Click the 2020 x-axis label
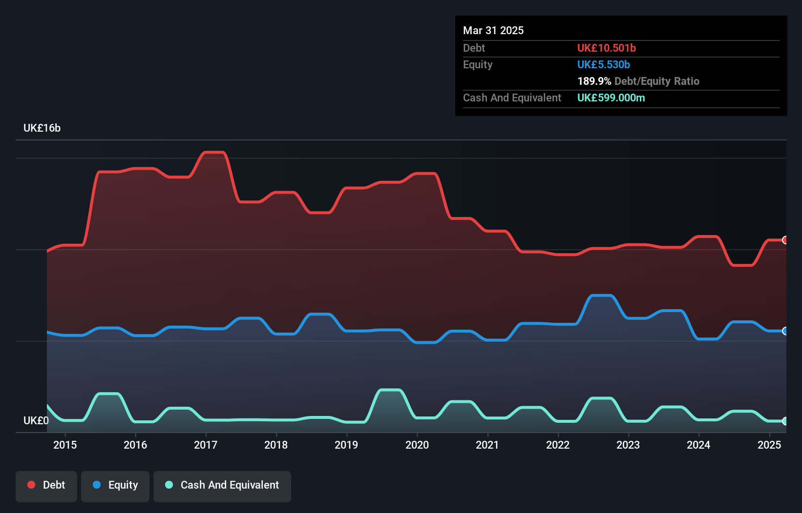 tap(417, 445)
